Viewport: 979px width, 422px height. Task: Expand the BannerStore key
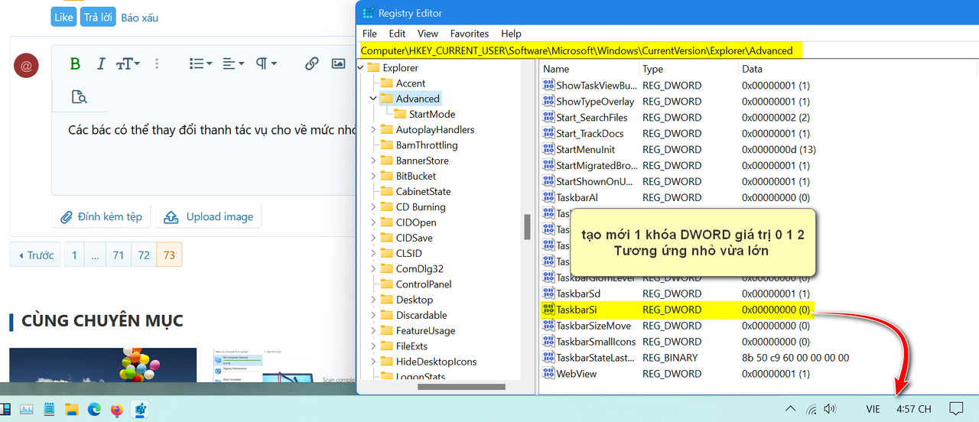[373, 161]
